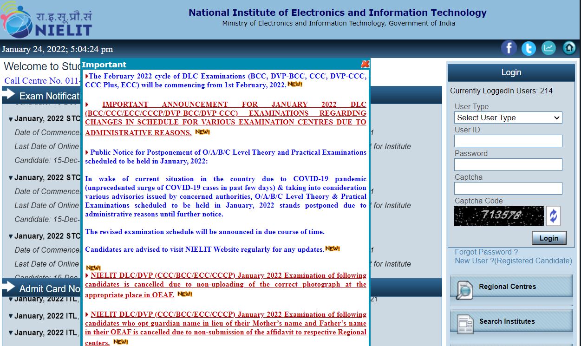Open cancelled exam non-uploading photograph notice
The width and height of the screenshot is (581, 346).
[x=226, y=285]
